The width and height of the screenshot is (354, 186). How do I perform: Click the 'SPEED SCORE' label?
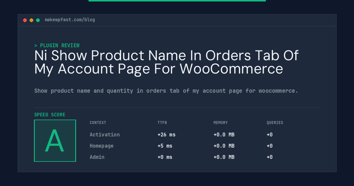(50, 115)
